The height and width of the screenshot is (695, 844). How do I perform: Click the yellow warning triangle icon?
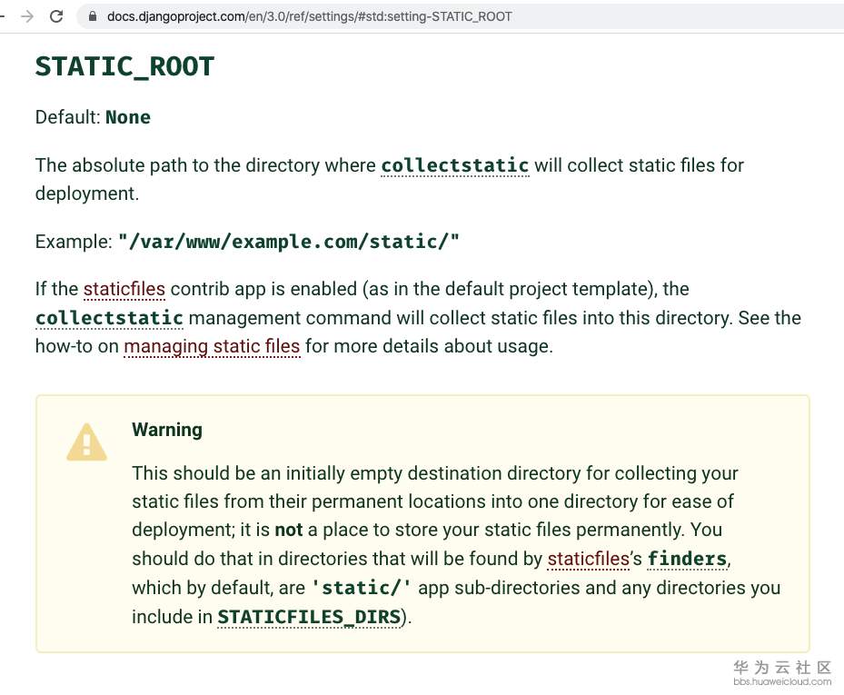86,442
